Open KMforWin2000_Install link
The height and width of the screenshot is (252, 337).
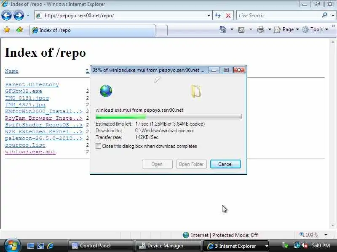[x=44, y=111]
